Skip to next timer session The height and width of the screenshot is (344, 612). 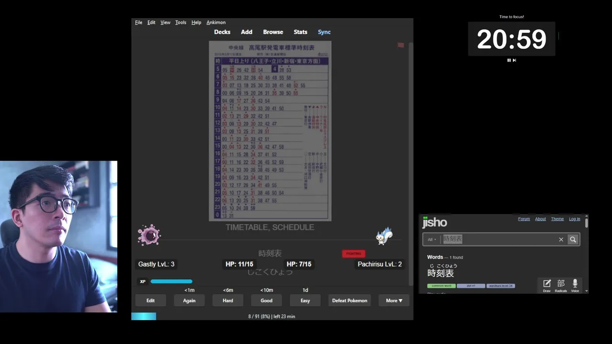(x=514, y=60)
